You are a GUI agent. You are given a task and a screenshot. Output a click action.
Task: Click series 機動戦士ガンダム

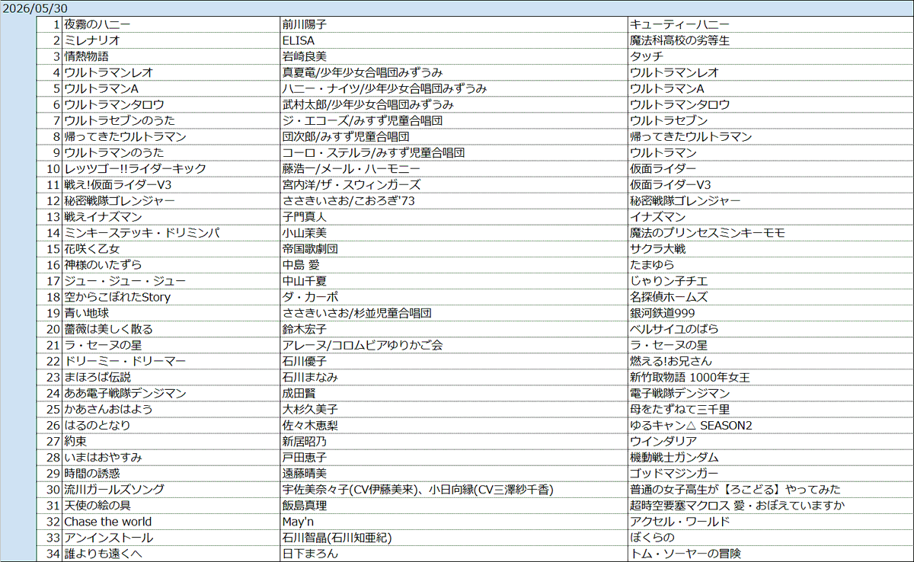(x=675, y=456)
